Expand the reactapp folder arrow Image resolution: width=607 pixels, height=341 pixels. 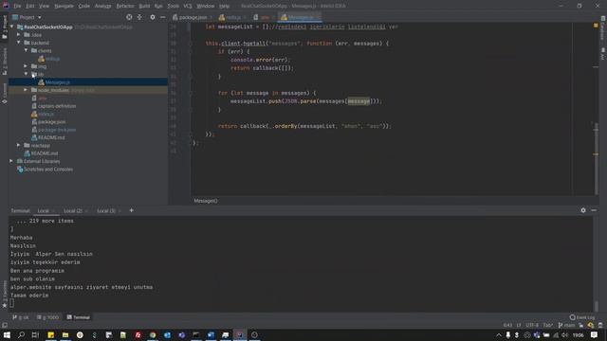pos(19,145)
